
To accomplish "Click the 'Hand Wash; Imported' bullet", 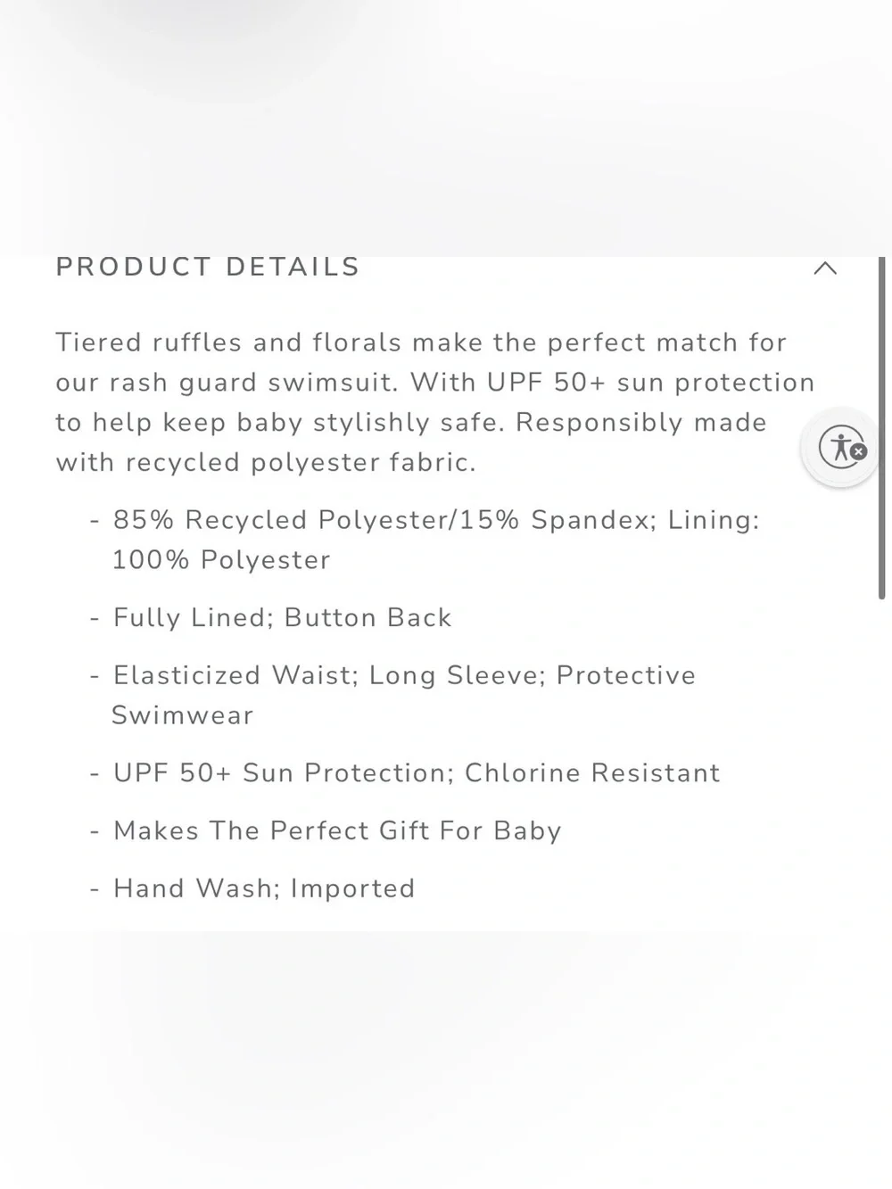I will click(264, 888).
